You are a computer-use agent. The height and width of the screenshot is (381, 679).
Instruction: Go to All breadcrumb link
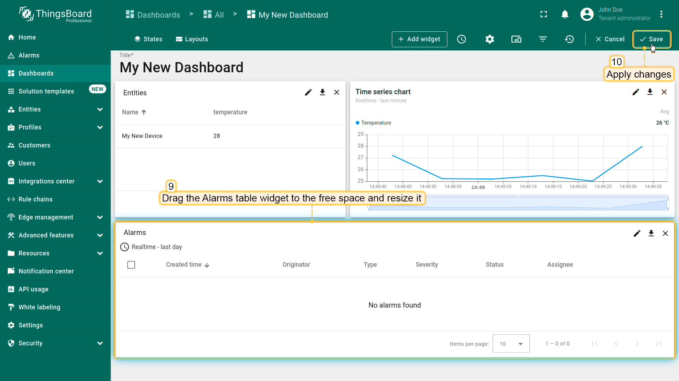tap(214, 15)
